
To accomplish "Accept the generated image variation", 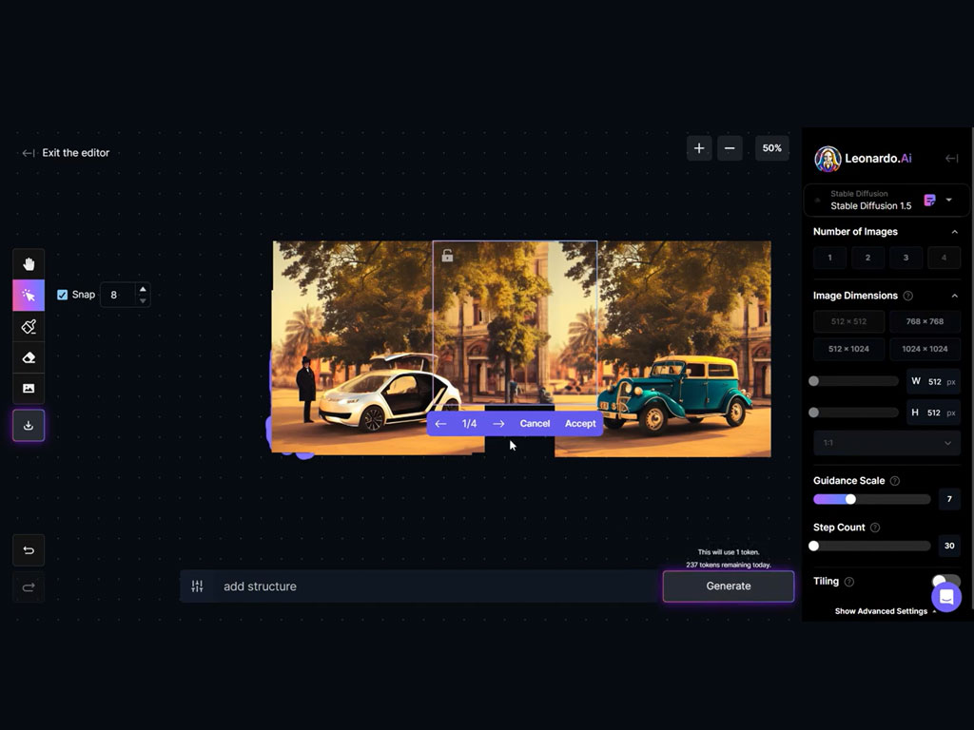I will point(580,424).
